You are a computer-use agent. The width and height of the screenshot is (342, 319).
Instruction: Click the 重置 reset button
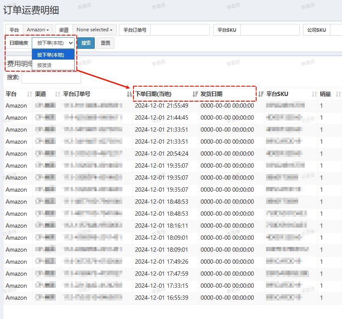[x=106, y=43]
